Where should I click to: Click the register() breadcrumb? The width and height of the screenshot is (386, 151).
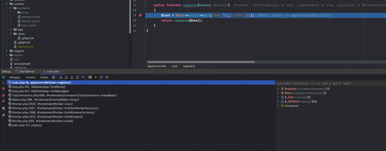coord(189,66)
